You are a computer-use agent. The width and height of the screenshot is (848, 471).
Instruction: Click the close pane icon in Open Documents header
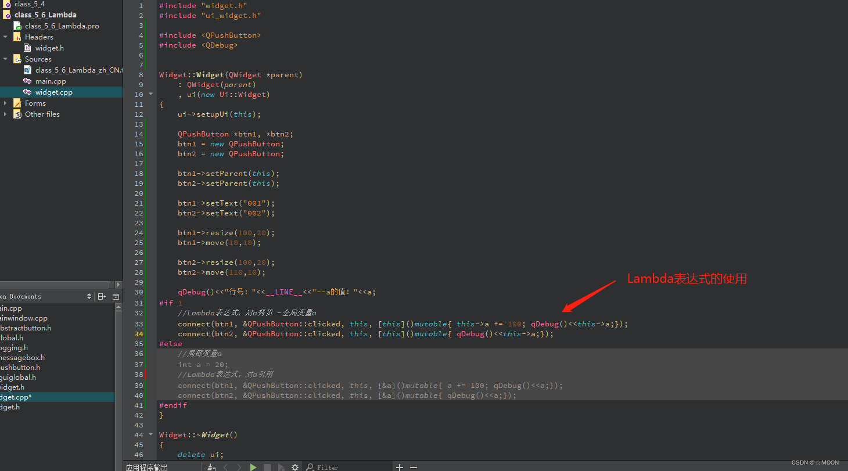116,296
